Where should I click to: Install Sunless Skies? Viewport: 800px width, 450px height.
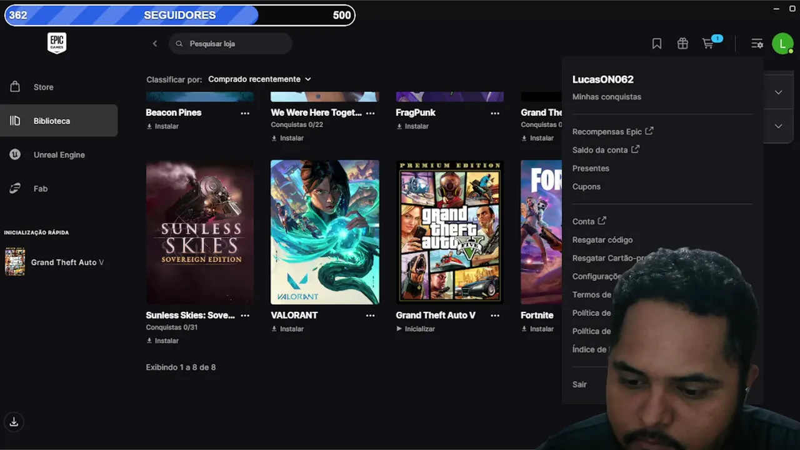click(x=162, y=341)
